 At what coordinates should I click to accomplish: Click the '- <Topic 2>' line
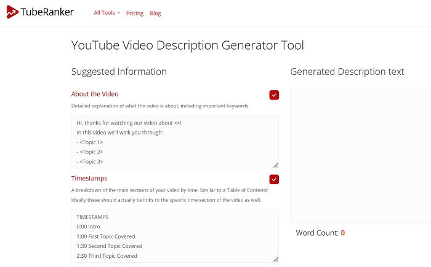pos(90,152)
